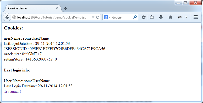Click the globe site identity icon

(14, 17)
